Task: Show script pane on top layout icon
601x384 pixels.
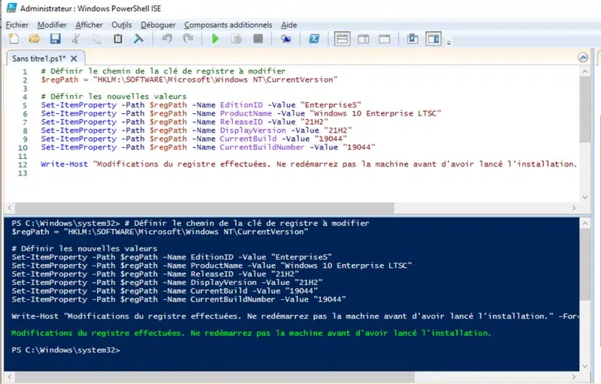Action: click(x=343, y=39)
